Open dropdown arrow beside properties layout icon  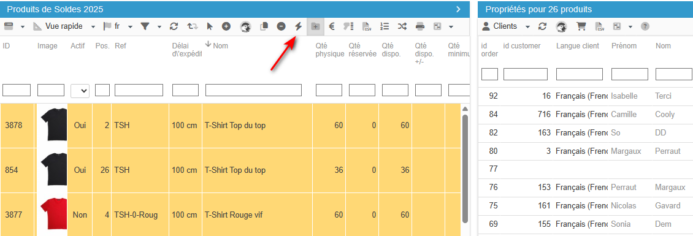(630, 27)
